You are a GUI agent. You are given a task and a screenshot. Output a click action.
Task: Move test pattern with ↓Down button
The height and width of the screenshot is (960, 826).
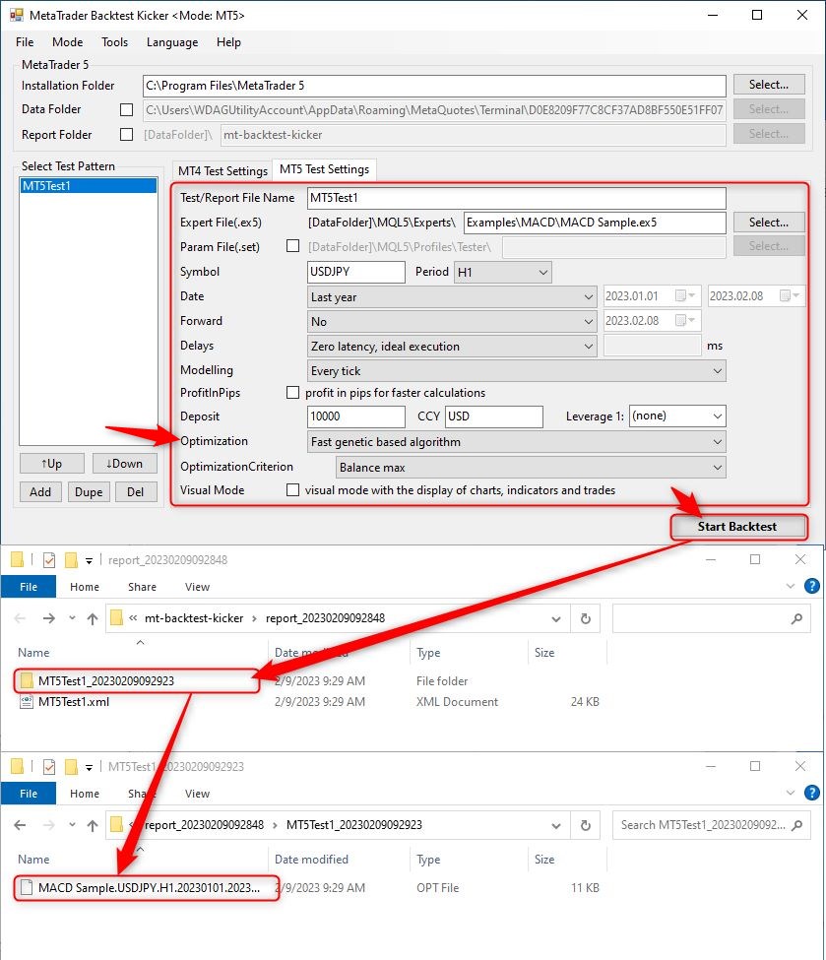coord(124,464)
